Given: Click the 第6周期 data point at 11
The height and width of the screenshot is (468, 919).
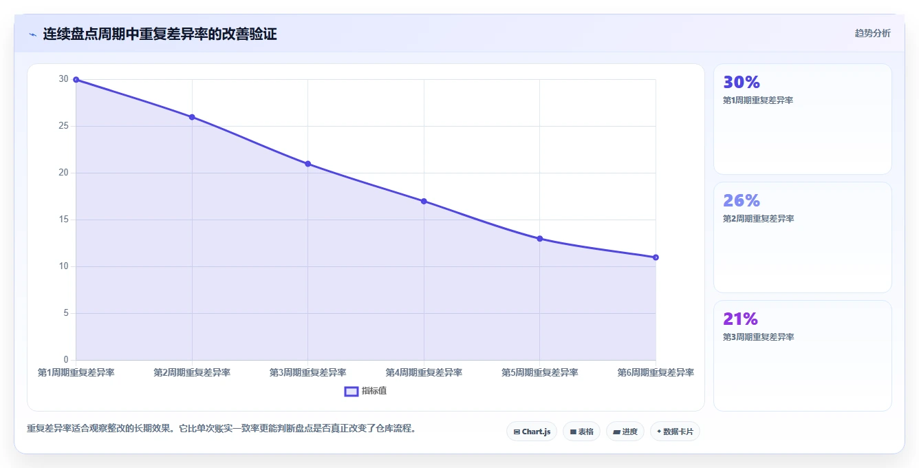Looking at the screenshot, I should (656, 257).
